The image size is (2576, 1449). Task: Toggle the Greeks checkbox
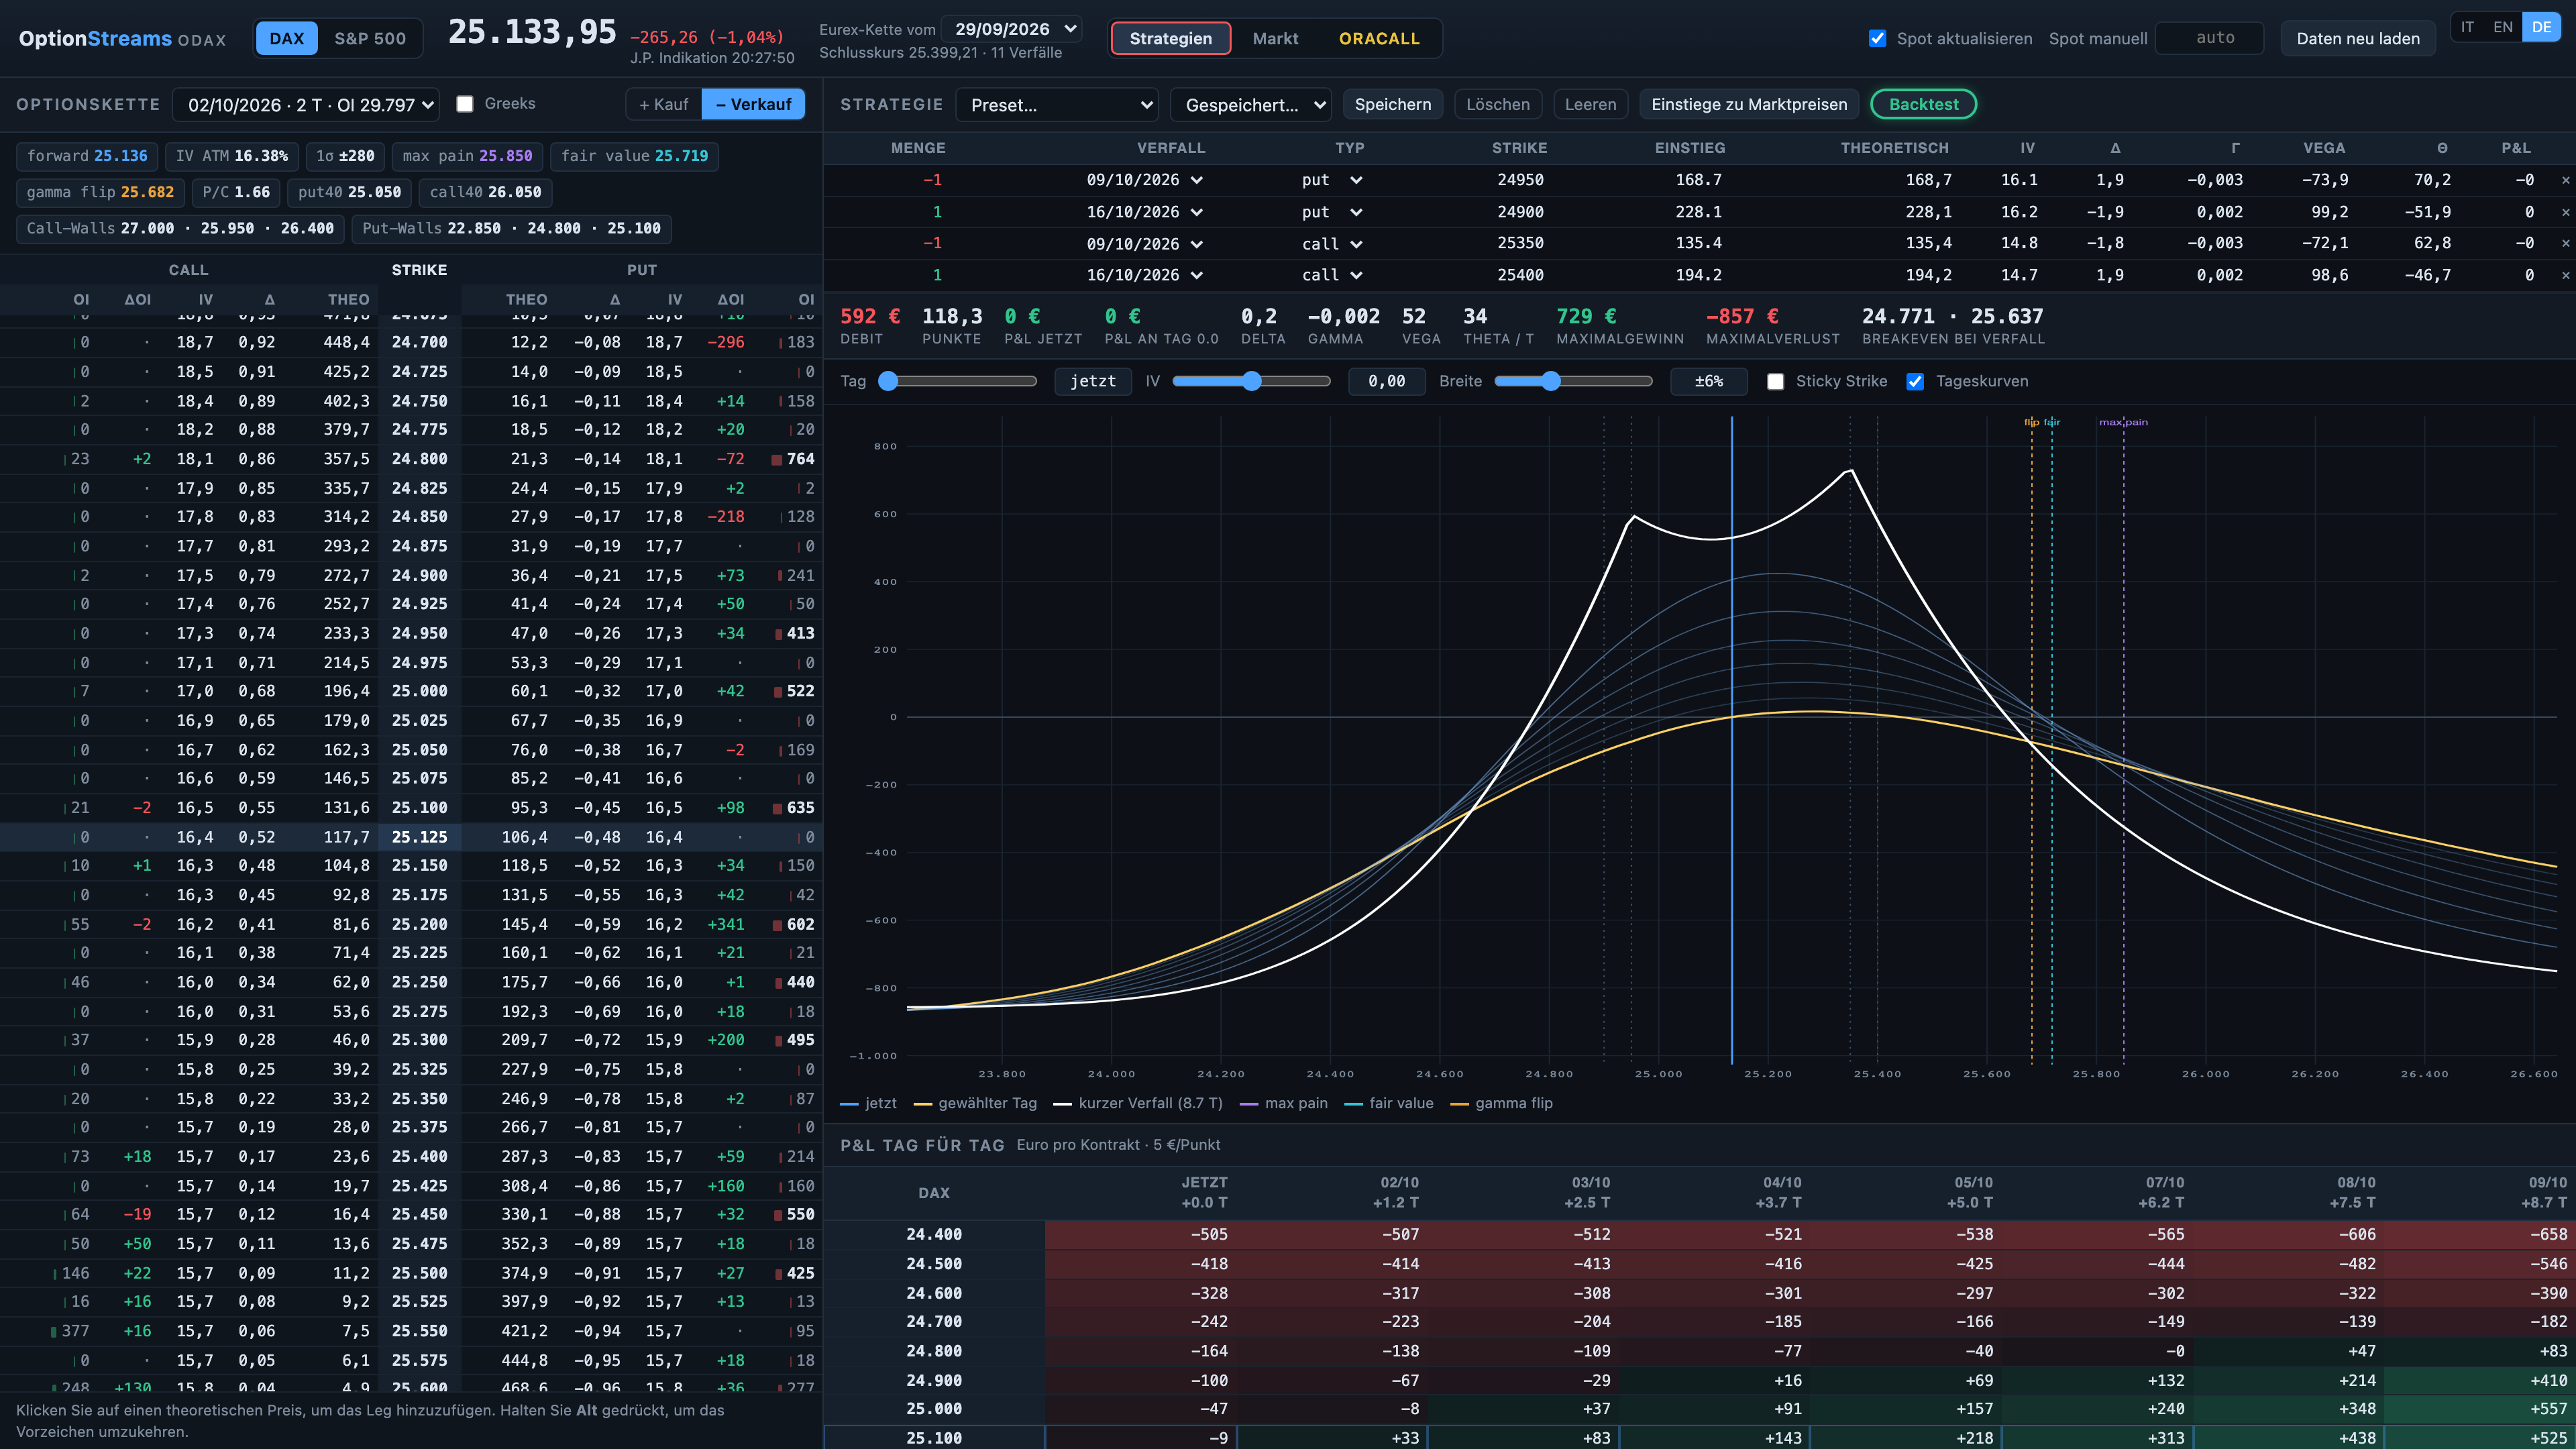pyautogui.click(x=465, y=104)
